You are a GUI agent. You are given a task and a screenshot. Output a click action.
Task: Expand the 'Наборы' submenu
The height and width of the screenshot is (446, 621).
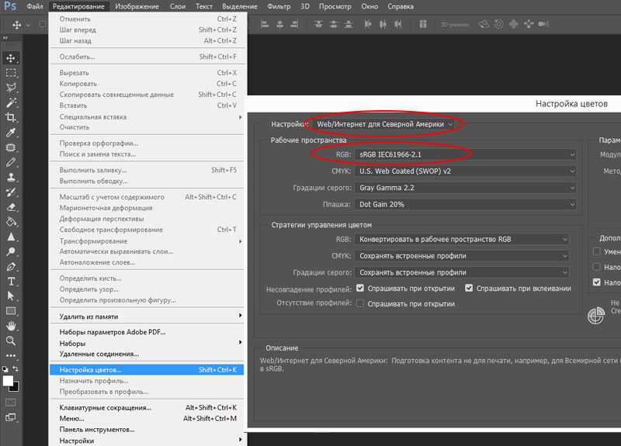147,343
